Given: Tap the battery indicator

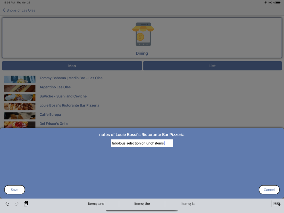Looking at the screenshot, I should [278, 3].
